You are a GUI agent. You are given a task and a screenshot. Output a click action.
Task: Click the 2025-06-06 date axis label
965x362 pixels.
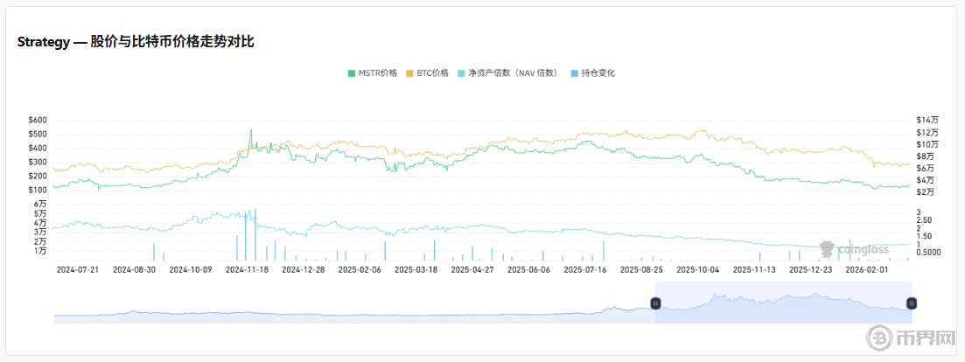pyautogui.click(x=528, y=269)
